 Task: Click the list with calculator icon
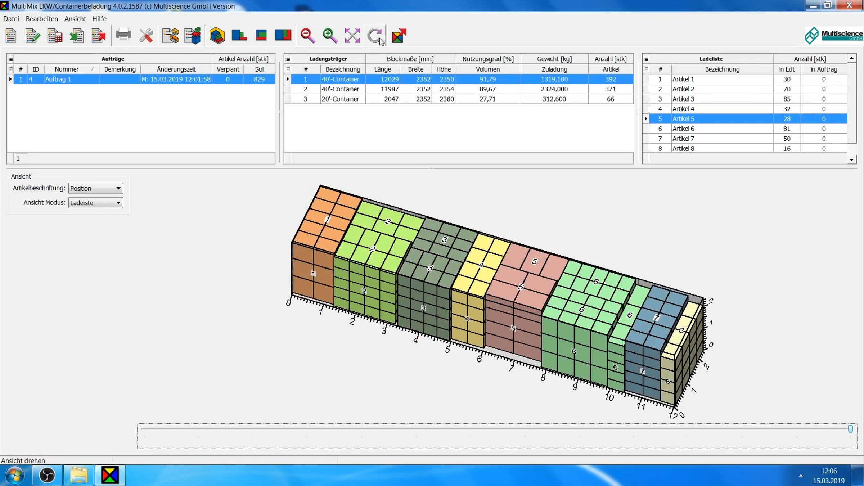coord(54,35)
